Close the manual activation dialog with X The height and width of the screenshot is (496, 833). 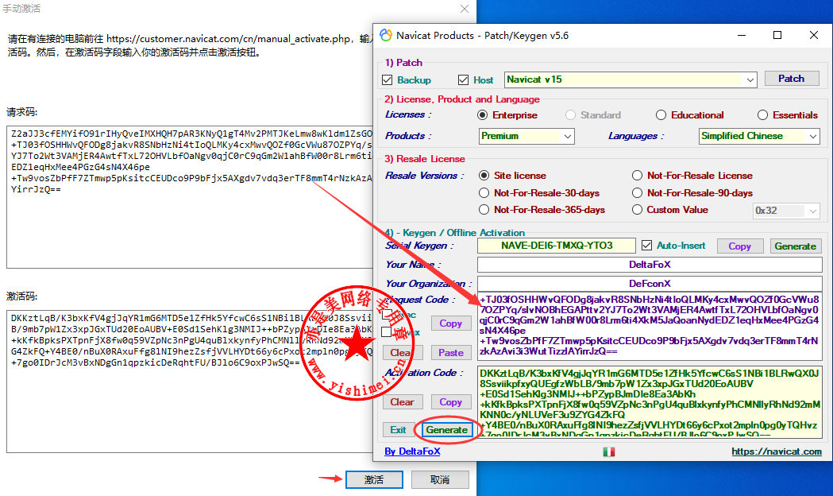tap(465, 9)
